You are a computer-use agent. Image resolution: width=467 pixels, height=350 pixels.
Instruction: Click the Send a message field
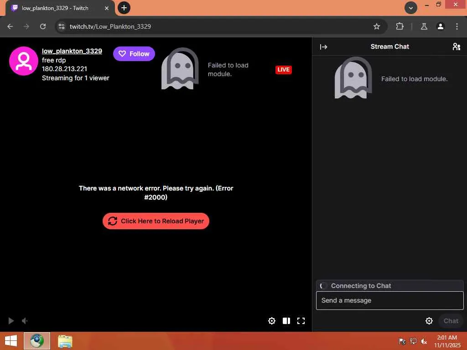(389, 301)
